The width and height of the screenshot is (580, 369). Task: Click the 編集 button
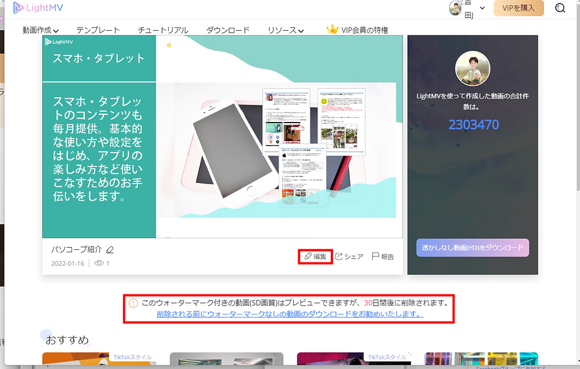coord(315,256)
